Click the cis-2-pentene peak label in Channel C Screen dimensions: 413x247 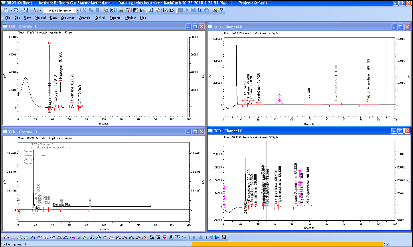308,185
